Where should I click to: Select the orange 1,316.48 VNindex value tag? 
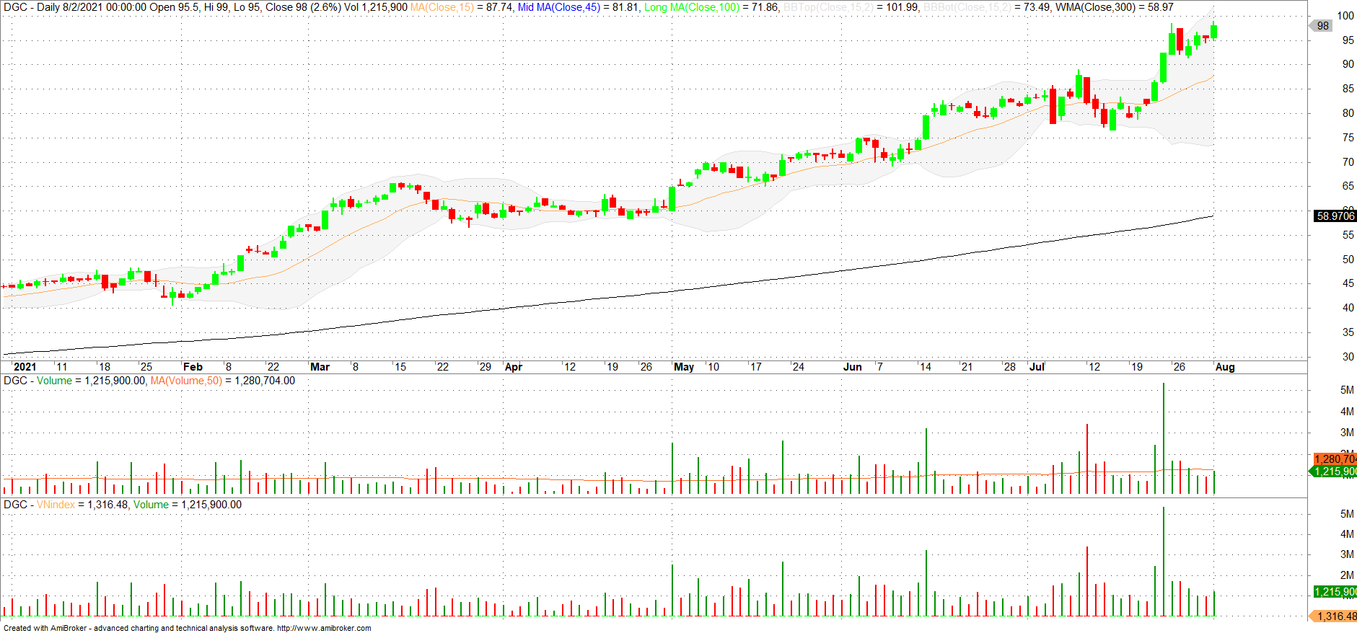1335,616
